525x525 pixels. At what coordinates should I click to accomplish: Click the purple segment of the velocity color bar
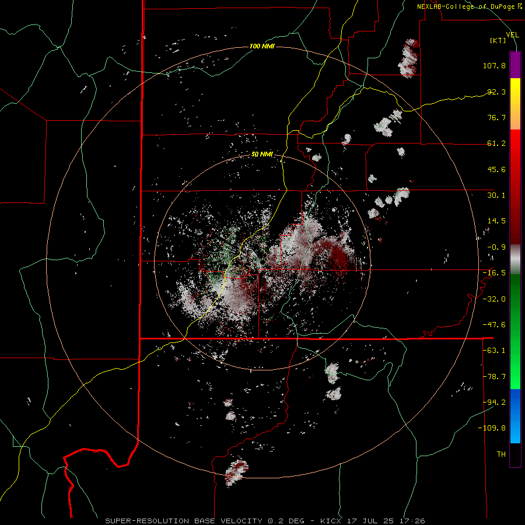coord(515,65)
